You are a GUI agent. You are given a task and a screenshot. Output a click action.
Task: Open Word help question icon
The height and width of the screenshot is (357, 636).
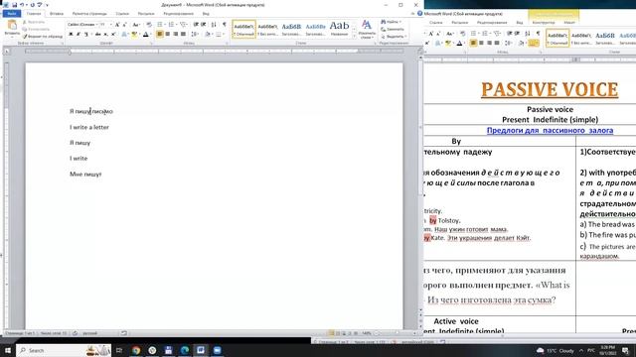pos(419,13)
